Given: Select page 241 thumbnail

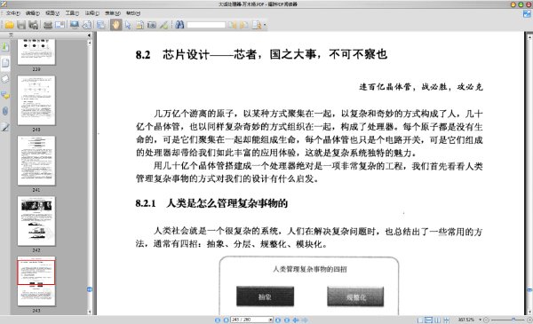Looking at the screenshot, I should click(x=36, y=161).
